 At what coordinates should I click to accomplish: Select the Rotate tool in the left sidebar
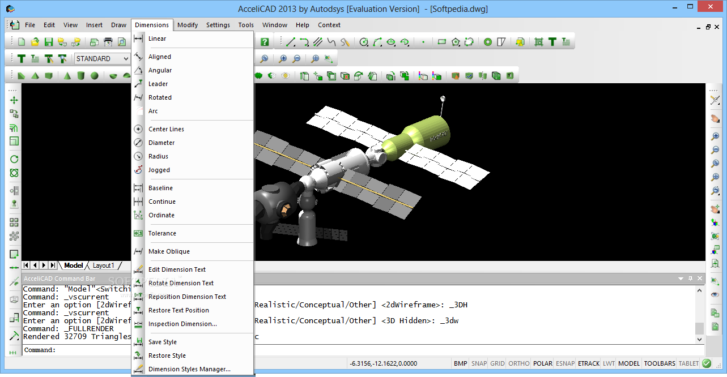click(14, 160)
